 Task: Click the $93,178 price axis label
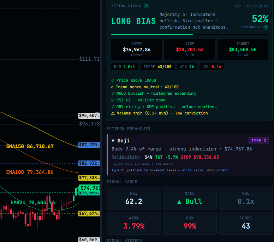point(89,124)
